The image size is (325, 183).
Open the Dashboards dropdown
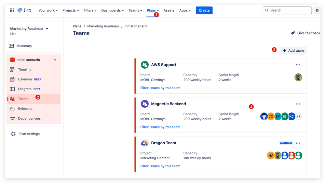[x=112, y=10]
